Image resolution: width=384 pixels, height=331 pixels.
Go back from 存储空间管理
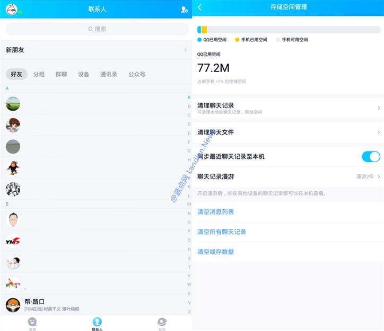point(200,7)
